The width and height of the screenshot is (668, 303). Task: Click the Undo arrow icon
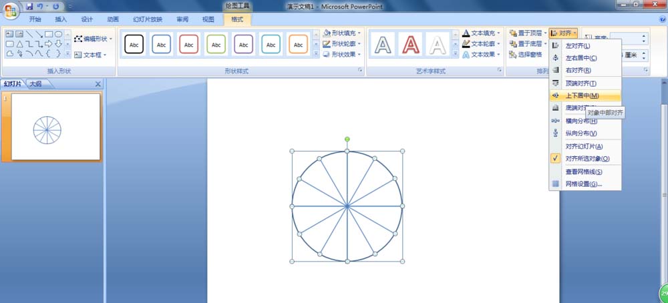coord(40,7)
